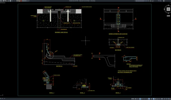Click the binoculars search icon
This screenshot has height=100, width=171.
tap(149, 1)
